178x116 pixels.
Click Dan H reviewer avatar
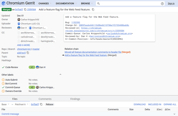(19, 28)
